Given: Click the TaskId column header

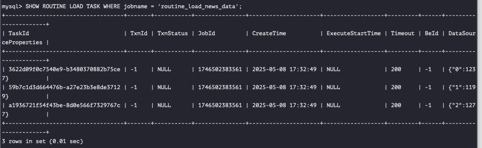Looking at the screenshot, I should (19, 34).
